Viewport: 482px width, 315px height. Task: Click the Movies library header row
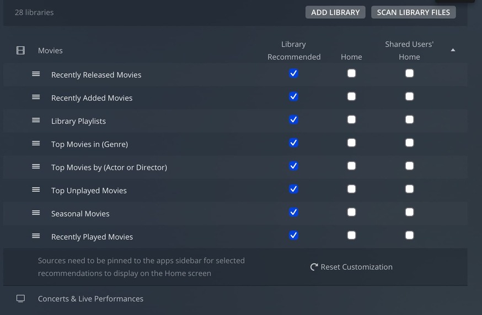pos(50,51)
